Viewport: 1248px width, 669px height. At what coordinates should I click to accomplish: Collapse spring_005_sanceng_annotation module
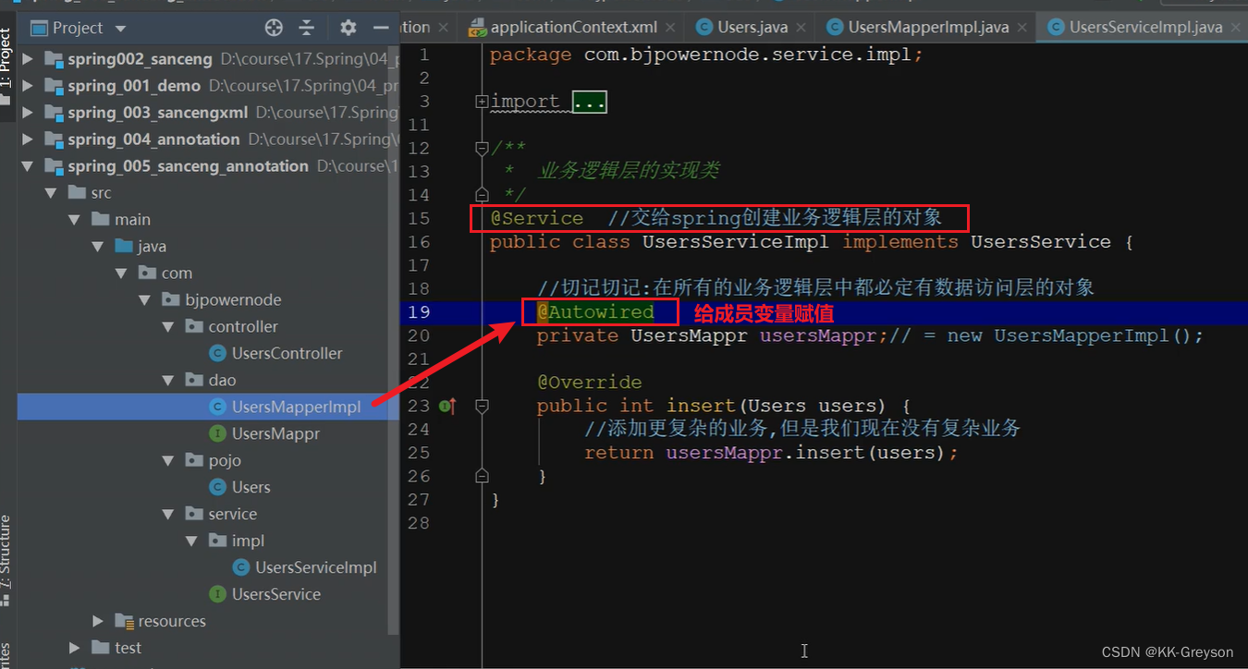point(27,166)
